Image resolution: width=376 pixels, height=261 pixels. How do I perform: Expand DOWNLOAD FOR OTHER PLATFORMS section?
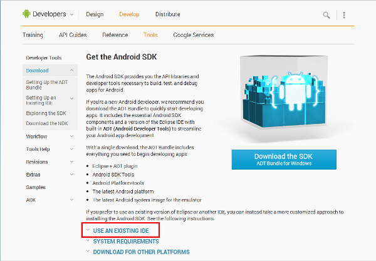click(141, 252)
